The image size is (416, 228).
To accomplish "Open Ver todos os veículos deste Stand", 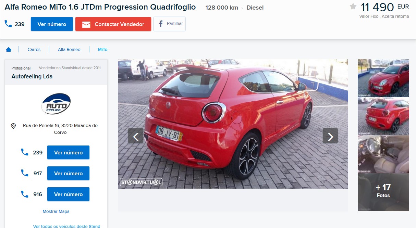I will [67, 226].
